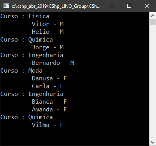Click the empty scrollbar track below the thumb

[x=152, y=82]
